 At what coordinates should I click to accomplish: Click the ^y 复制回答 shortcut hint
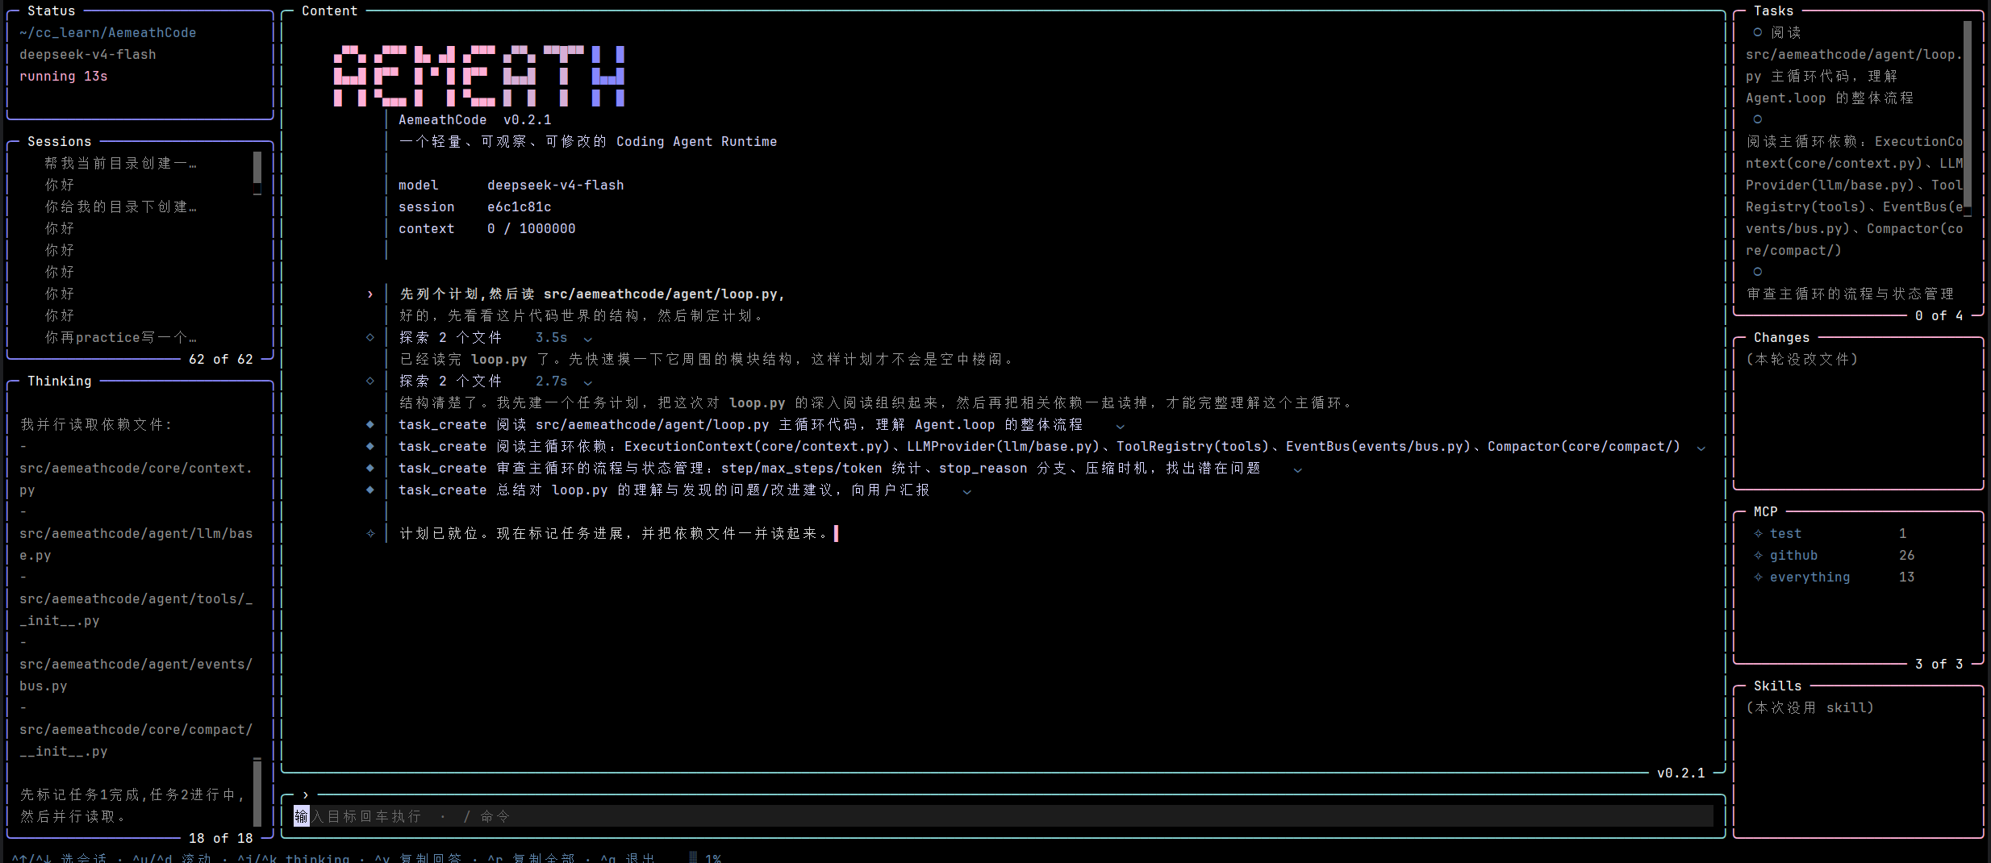pyautogui.click(x=418, y=858)
